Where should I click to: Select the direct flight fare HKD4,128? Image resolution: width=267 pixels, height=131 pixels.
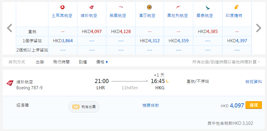[121, 31]
